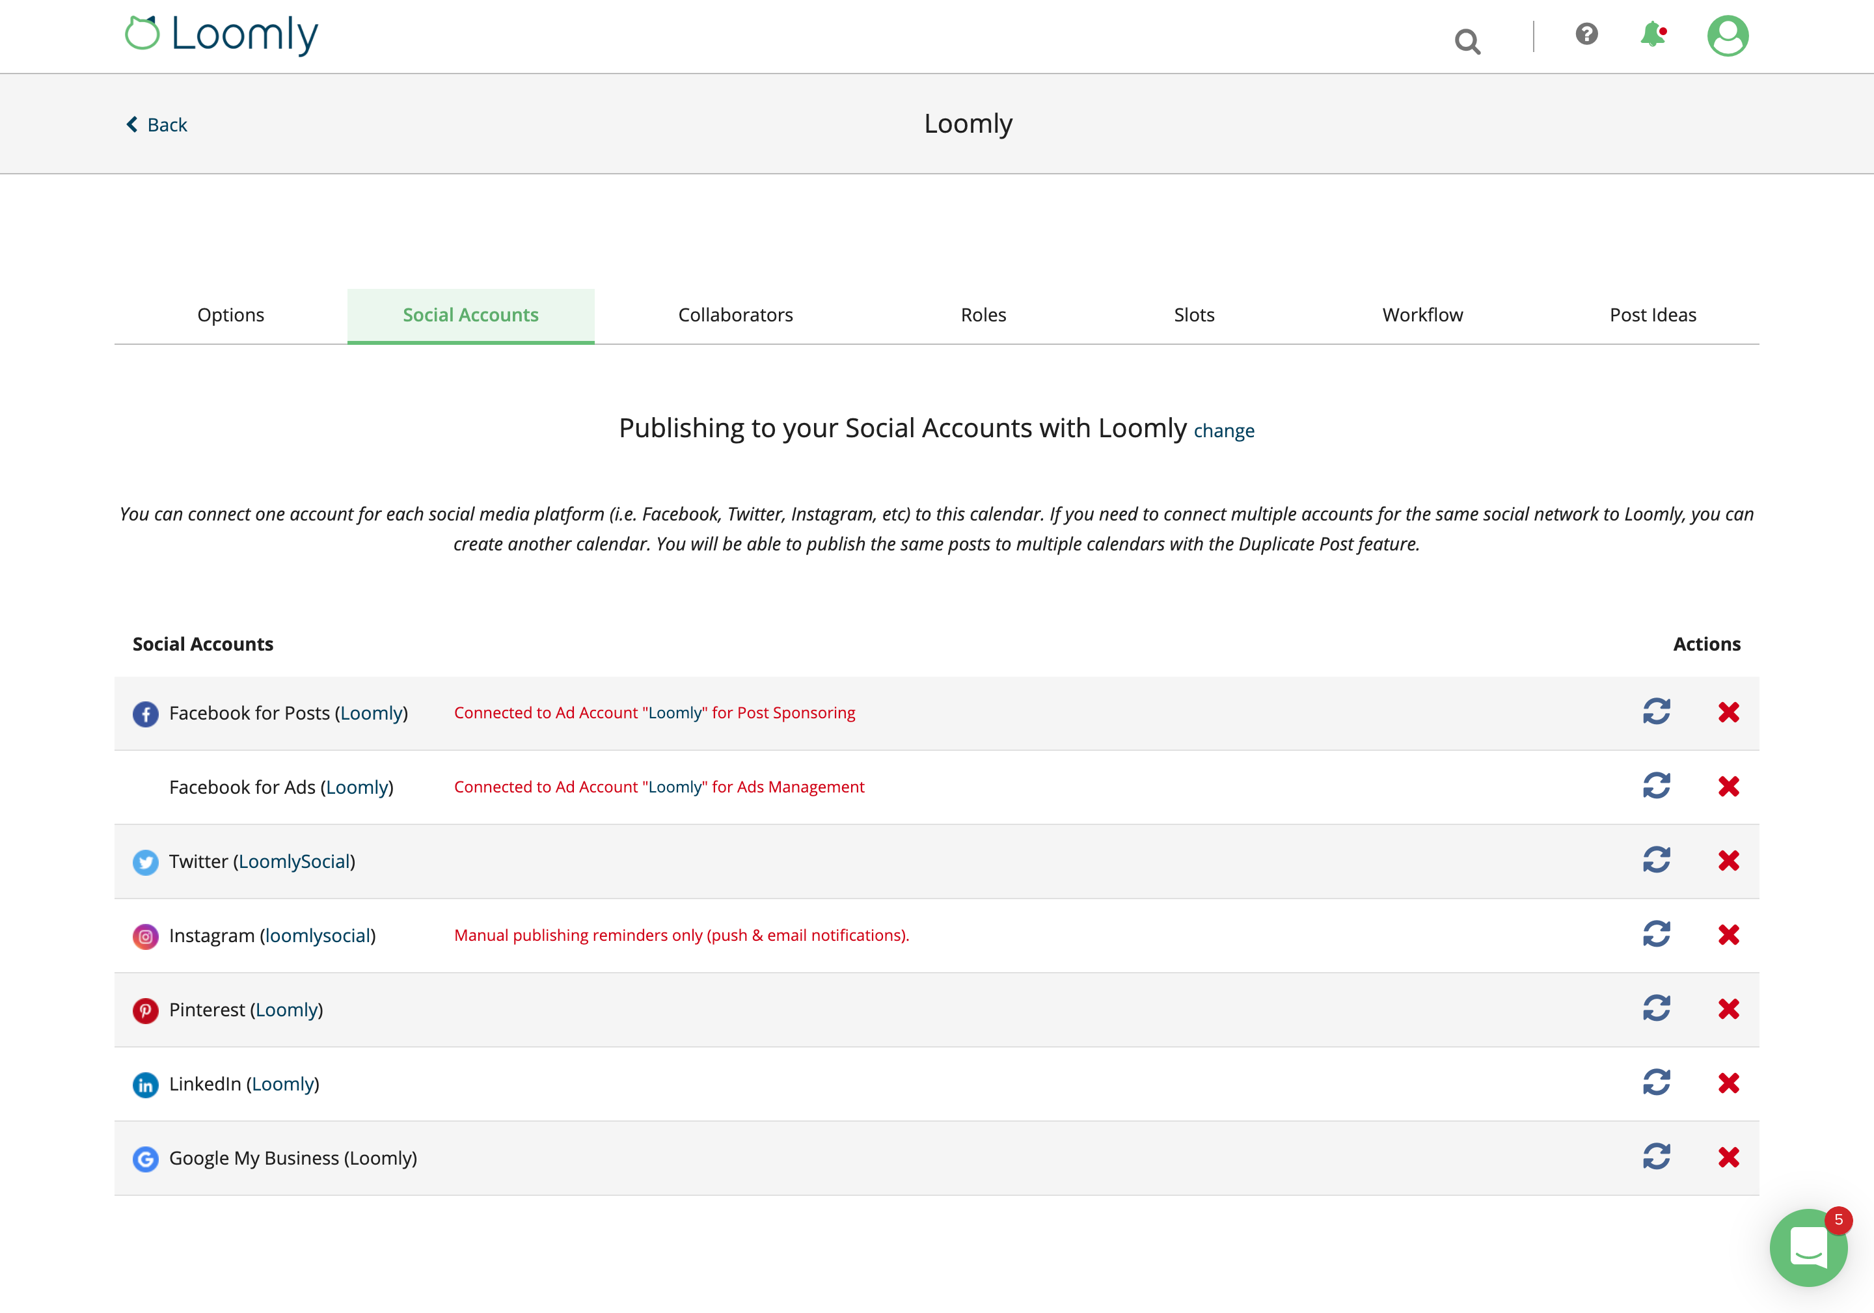Screen dimensions: 1874x1313
Task: Switch to the Collaborators tab
Action: coord(735,315)
